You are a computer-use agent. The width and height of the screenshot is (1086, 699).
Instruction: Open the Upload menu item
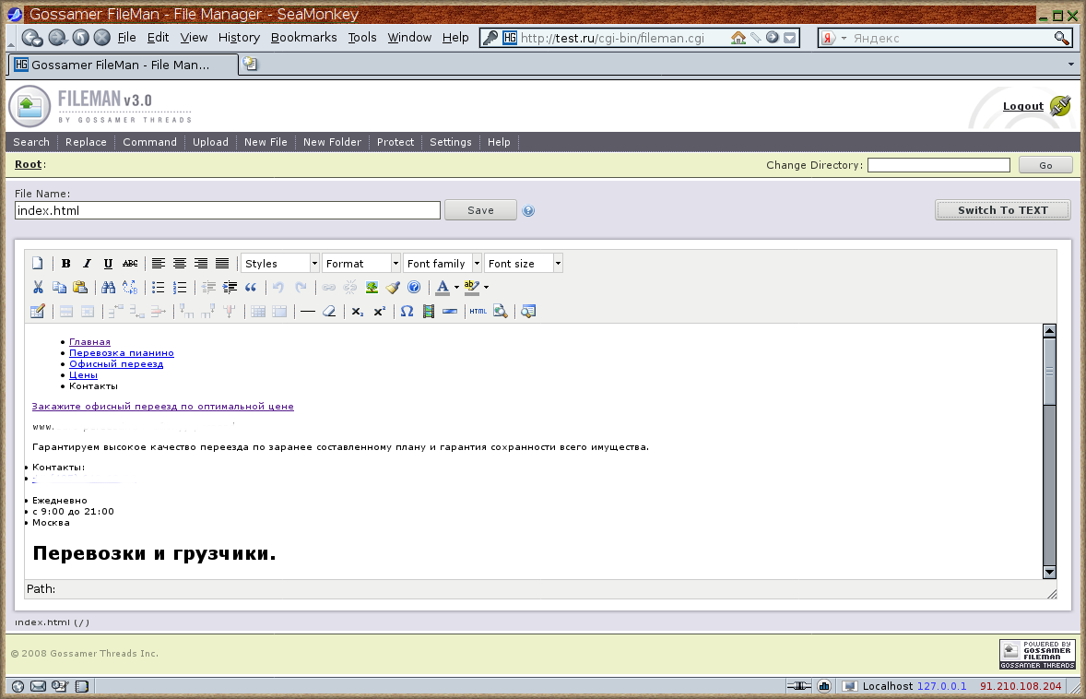point(210,142)
